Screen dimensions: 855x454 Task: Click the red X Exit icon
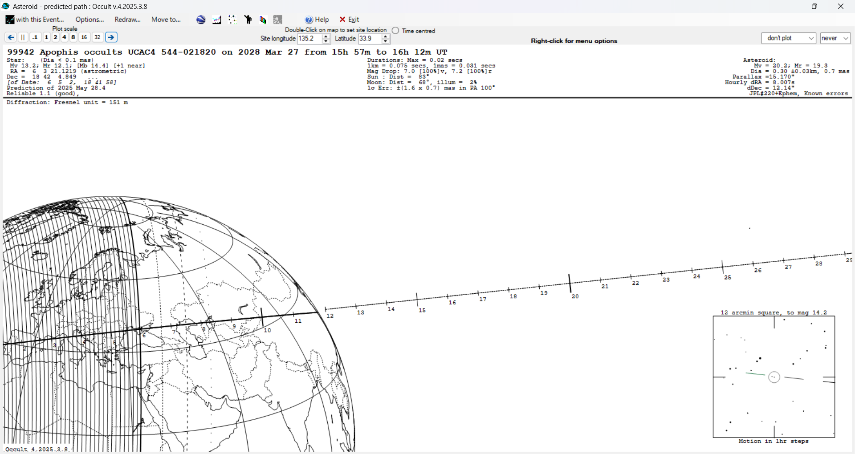tap(342, 20)
